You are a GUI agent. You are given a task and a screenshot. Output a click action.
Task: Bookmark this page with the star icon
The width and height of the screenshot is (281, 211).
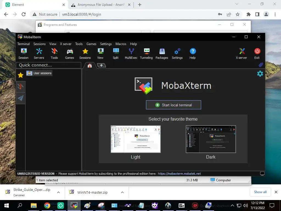tap(238, 14)
